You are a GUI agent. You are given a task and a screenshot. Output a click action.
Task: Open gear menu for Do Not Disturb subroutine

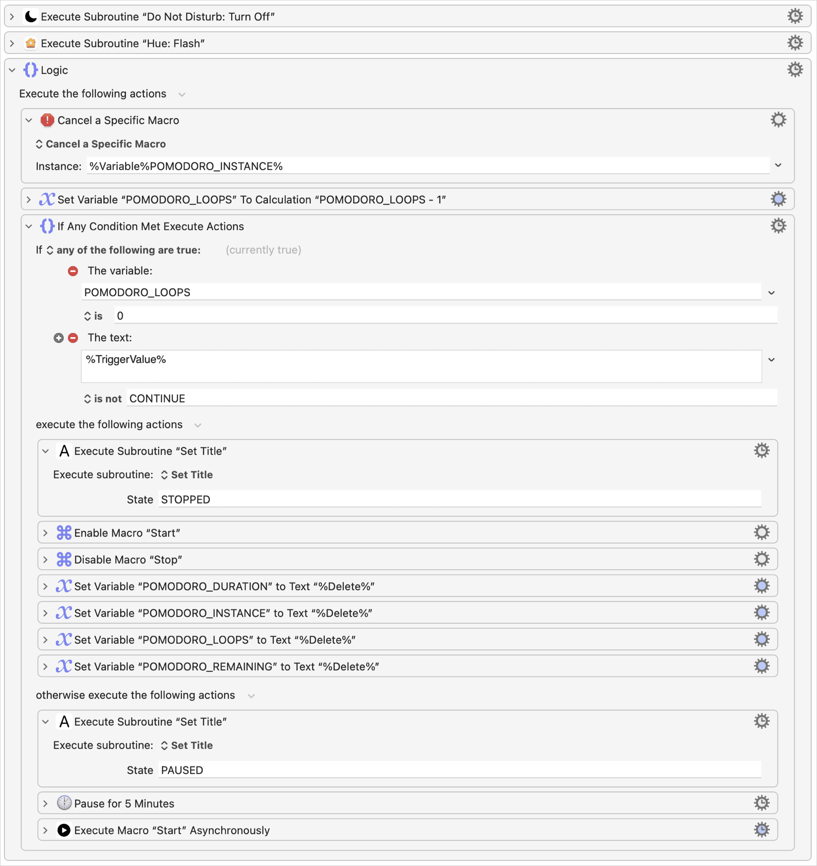pos(795,16)
